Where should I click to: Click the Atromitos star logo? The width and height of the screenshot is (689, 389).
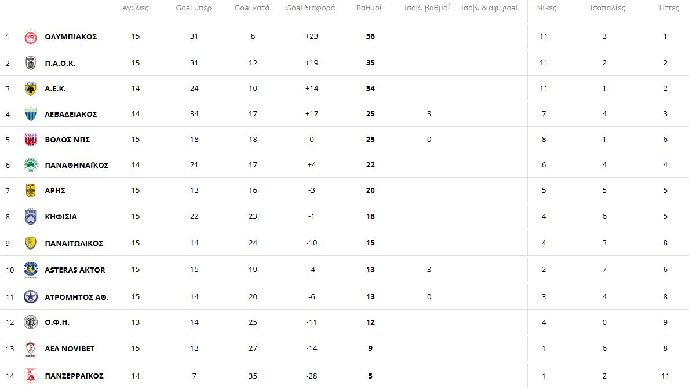point(31,297)
